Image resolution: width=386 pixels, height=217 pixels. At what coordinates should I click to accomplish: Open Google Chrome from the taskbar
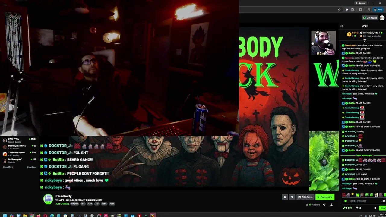coord(32,215)
